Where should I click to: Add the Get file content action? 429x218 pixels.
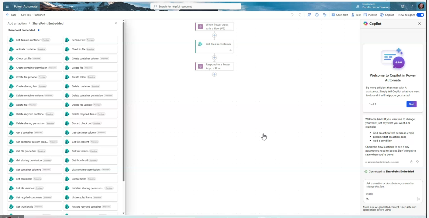tap(90, 142)
